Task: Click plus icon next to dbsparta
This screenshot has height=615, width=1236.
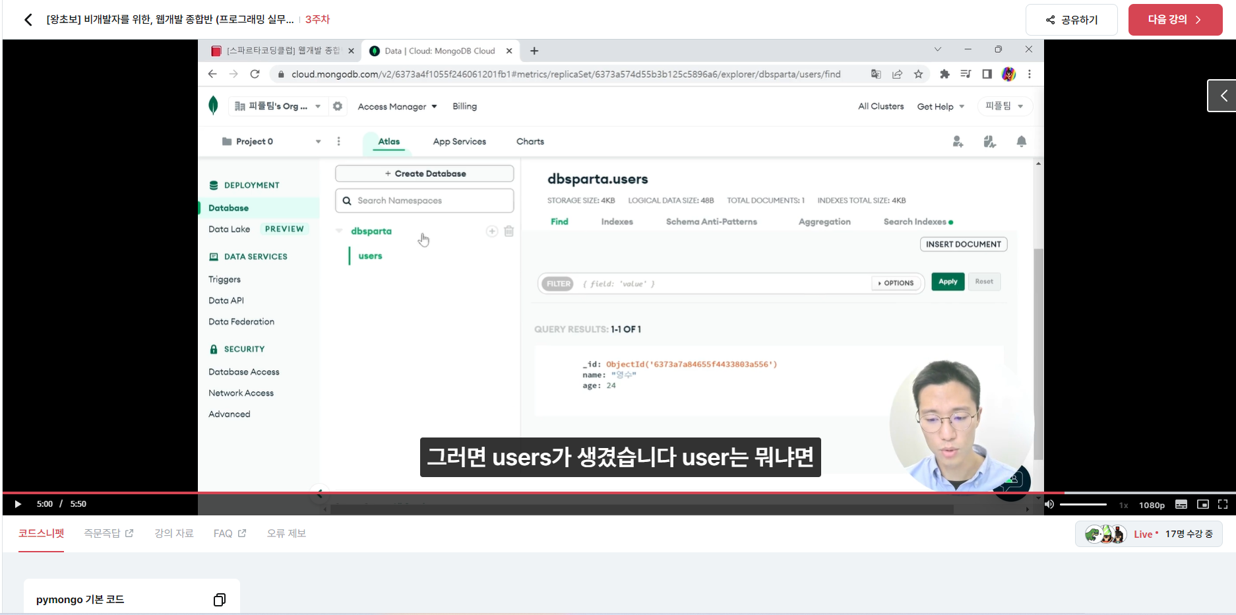Action: [491, 231]
